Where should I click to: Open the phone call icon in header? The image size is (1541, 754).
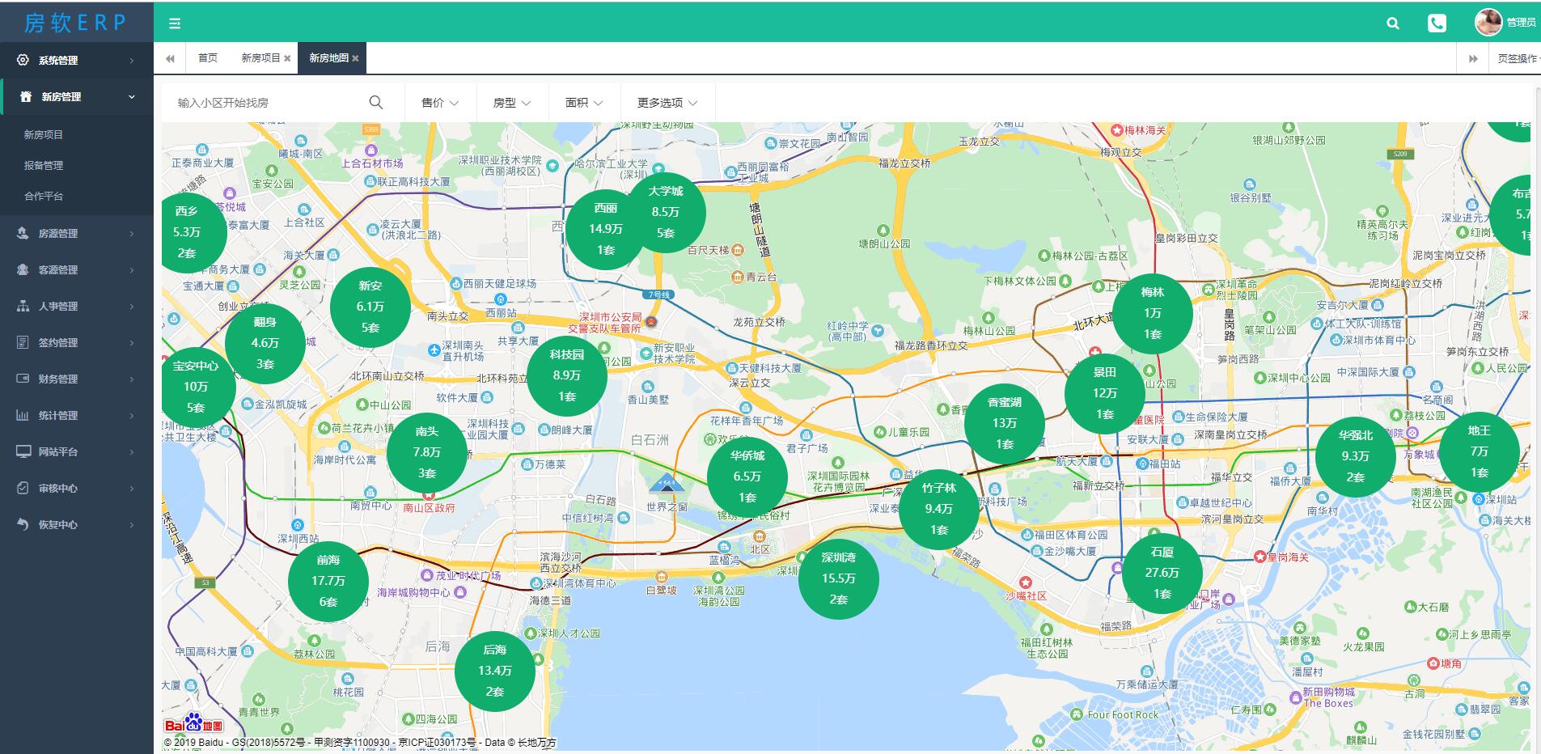[x=1437, y=23]
